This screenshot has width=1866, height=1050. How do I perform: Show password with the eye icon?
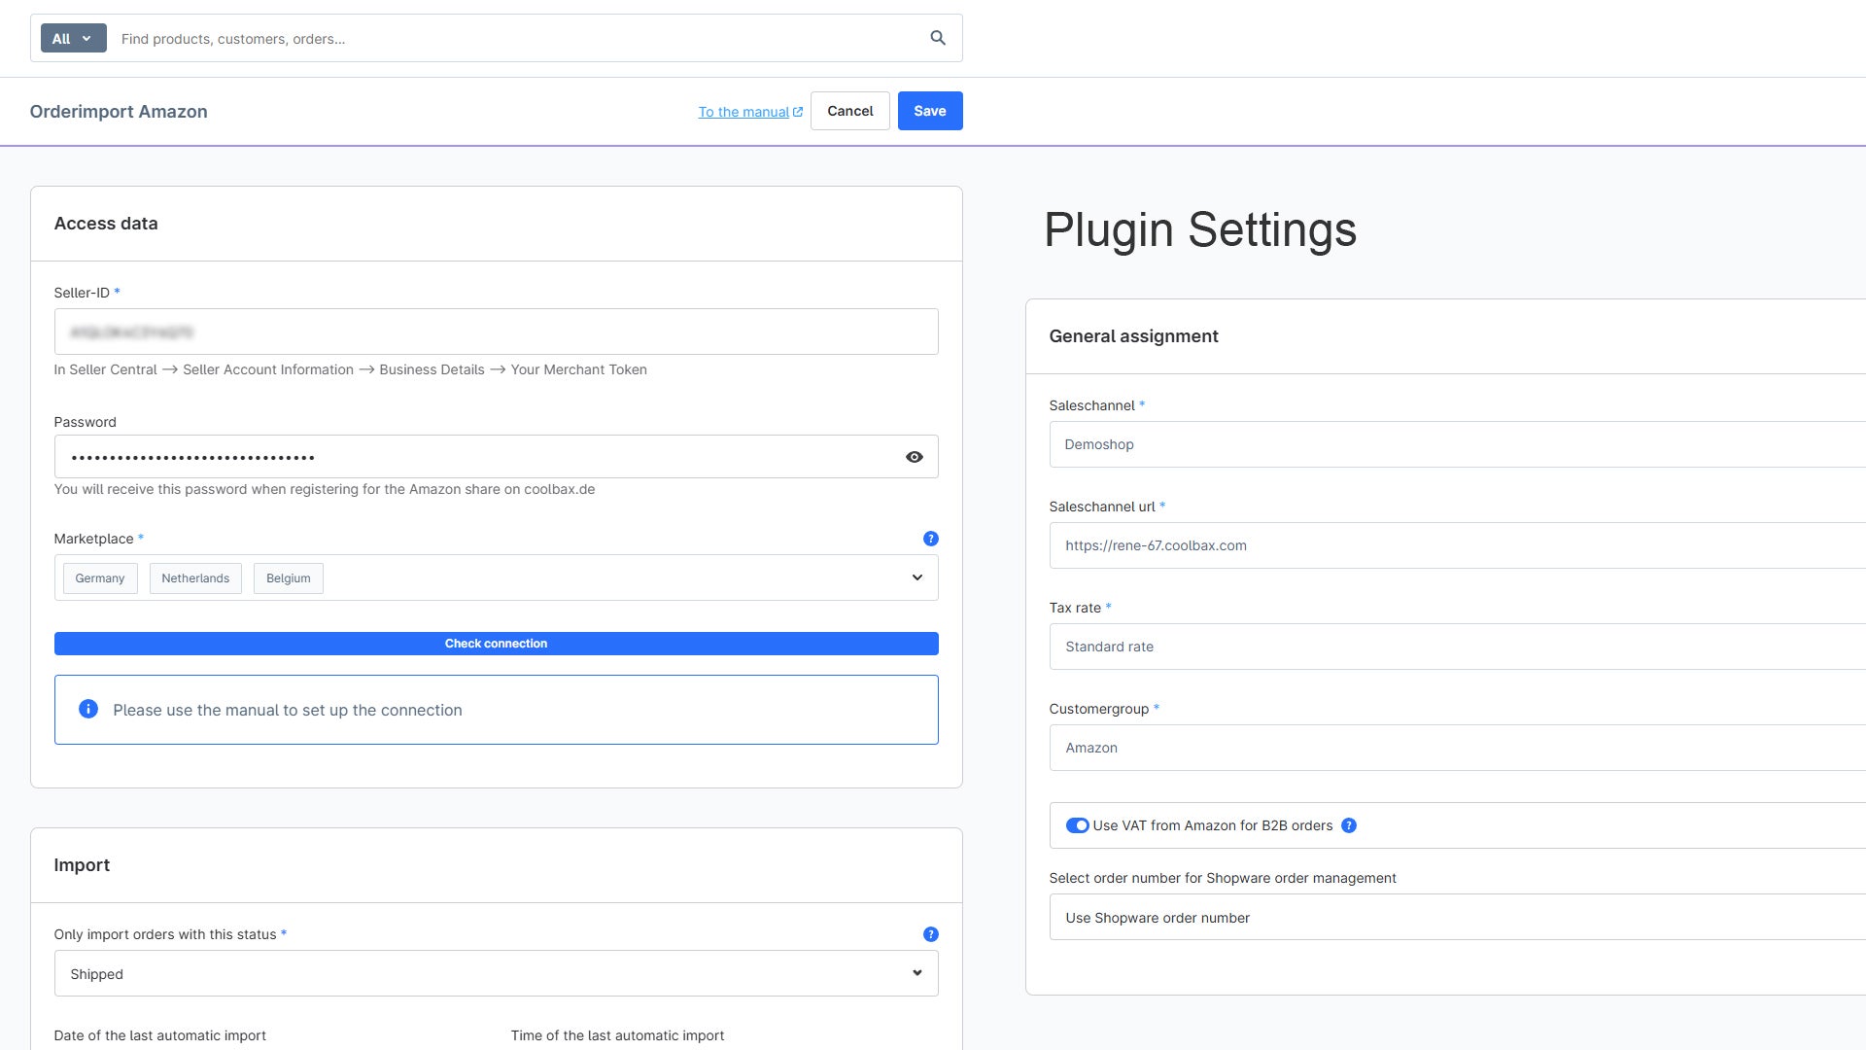pyautogui.click(x=915, y=457)
